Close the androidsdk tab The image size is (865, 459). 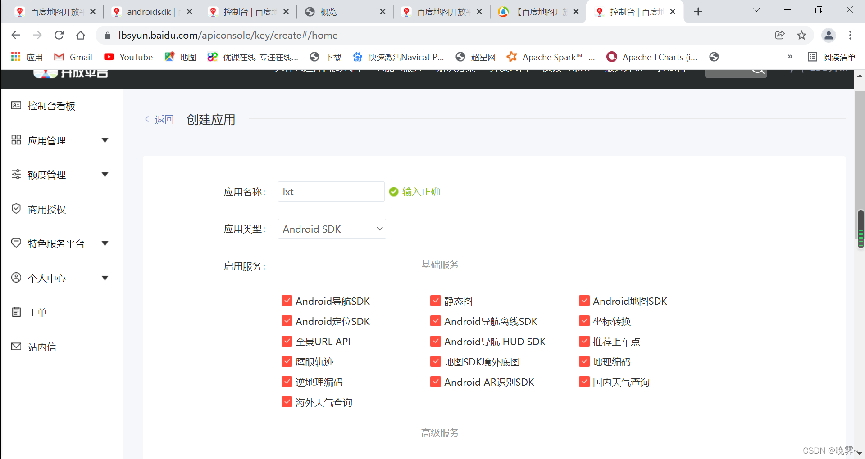tap(190, 12)
